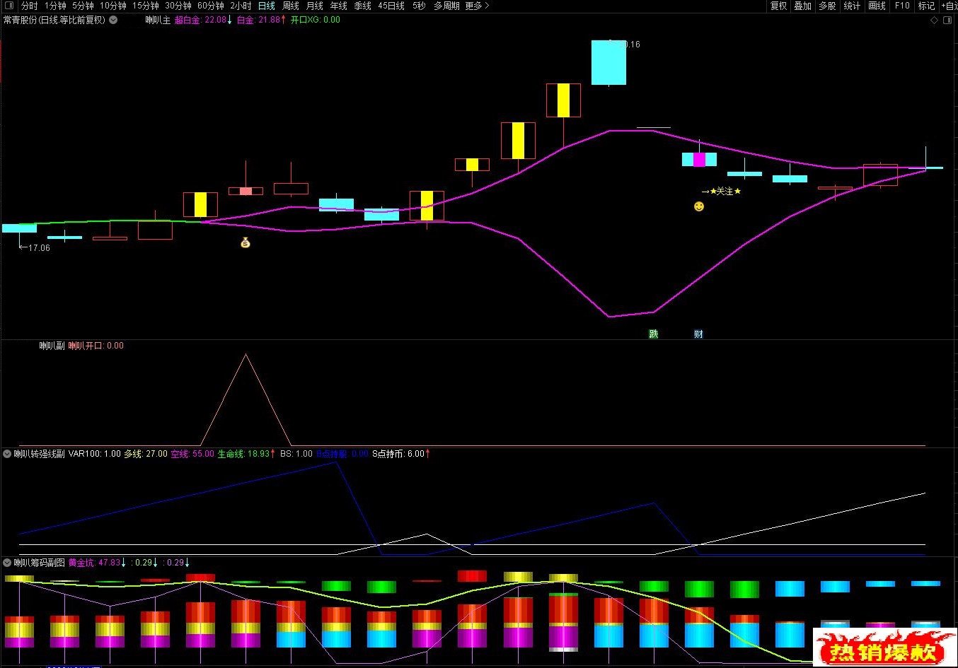Screen dimensions: 958x668
Task: Click the 多线: 27.00 value
Action: click(146, 454)
